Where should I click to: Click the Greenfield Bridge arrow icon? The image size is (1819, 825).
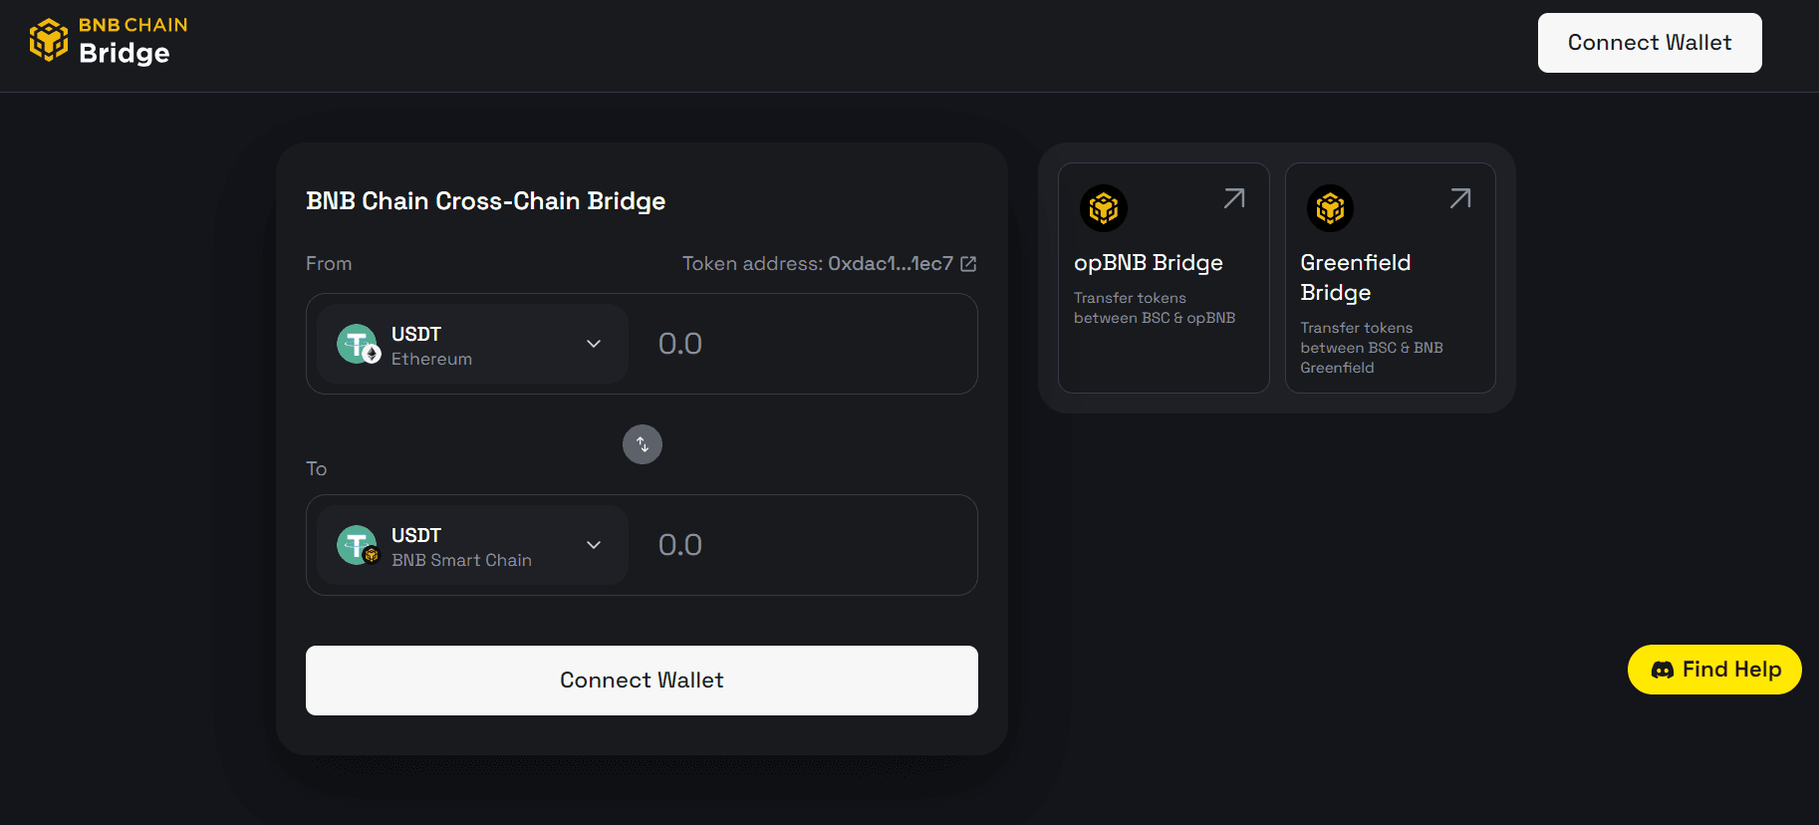1460,198
